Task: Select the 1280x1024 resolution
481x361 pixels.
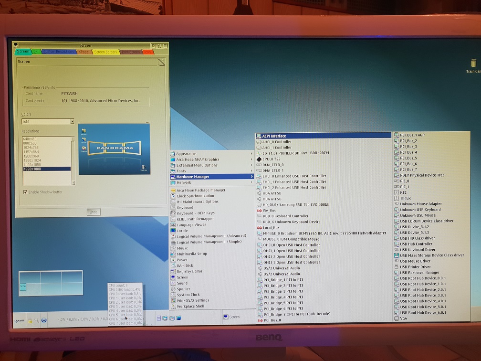Action: coord(47,160)
